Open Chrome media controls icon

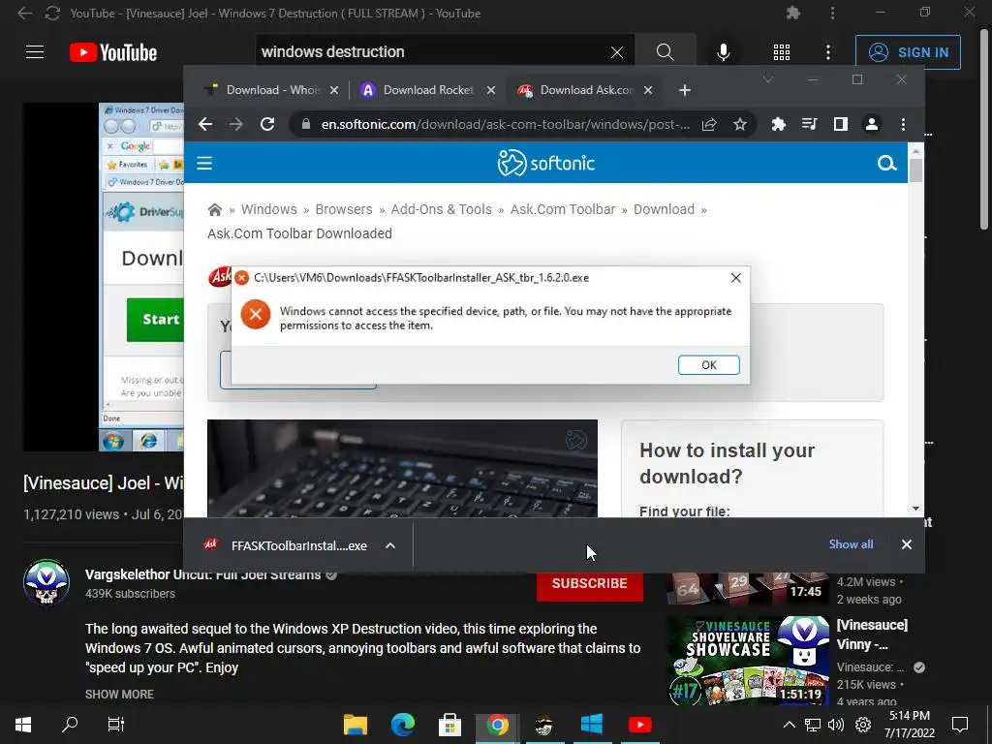(809, 125)
